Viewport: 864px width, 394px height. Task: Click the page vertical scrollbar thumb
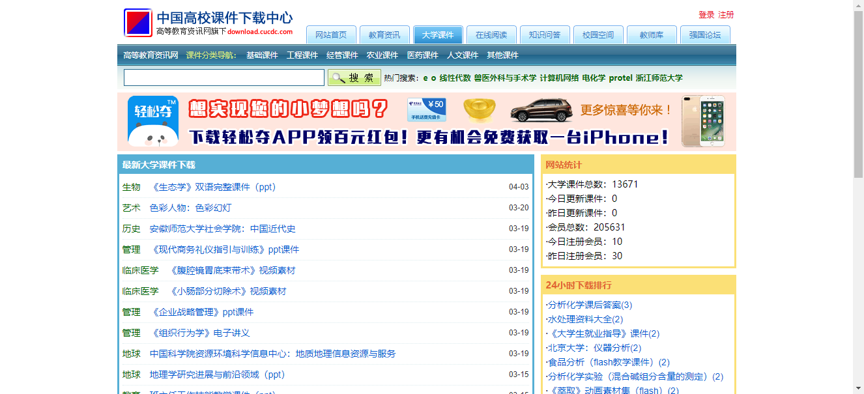coord(859,94)
